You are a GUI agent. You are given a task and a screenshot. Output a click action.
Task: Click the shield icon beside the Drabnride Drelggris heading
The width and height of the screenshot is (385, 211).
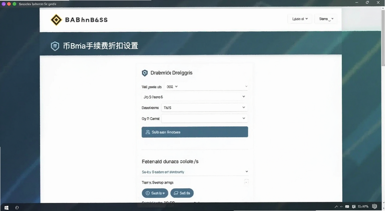145,73
